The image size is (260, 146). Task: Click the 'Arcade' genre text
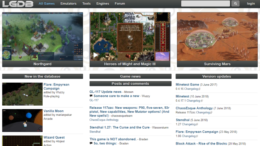coord(48,119)
